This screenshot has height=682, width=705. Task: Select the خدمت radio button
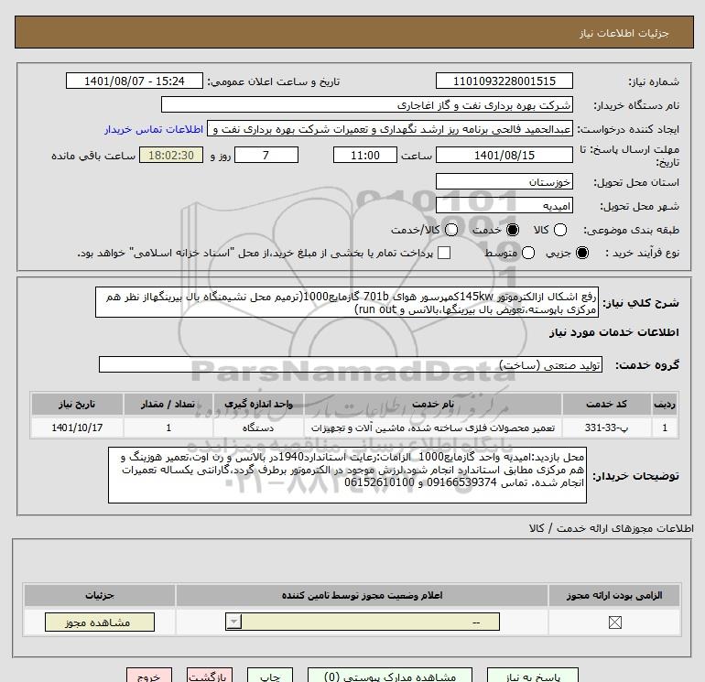(512, 230)
